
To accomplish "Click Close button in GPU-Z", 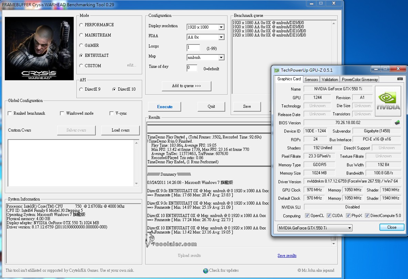I will pyautogui.click(x=391, y=227).
